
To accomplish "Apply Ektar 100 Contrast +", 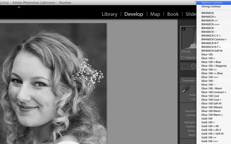I will point(214,92).
